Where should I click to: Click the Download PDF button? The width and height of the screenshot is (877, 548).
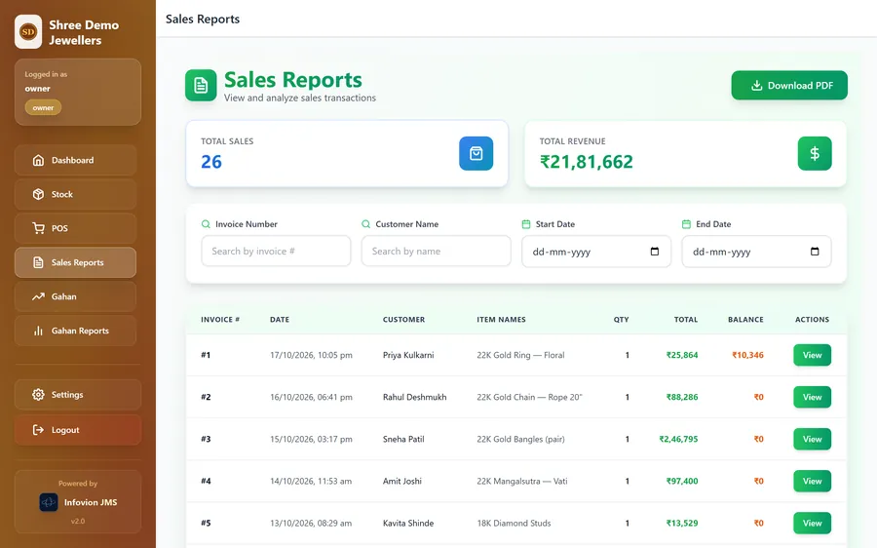pyautogui.click(x=789, y=86)
